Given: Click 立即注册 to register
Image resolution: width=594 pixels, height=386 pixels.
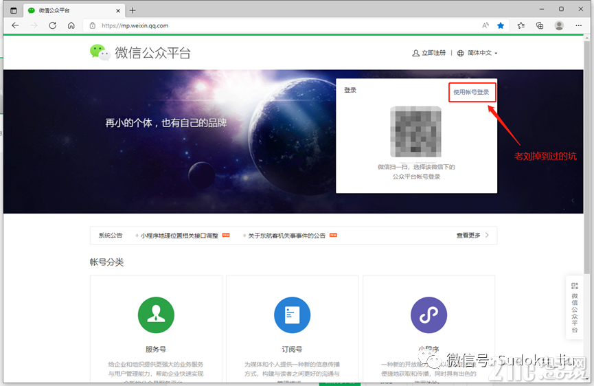Looking at the screenshot, I should point(434,53).
